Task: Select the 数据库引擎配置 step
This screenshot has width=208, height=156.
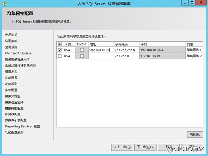Action: click(x=16, y=120)
